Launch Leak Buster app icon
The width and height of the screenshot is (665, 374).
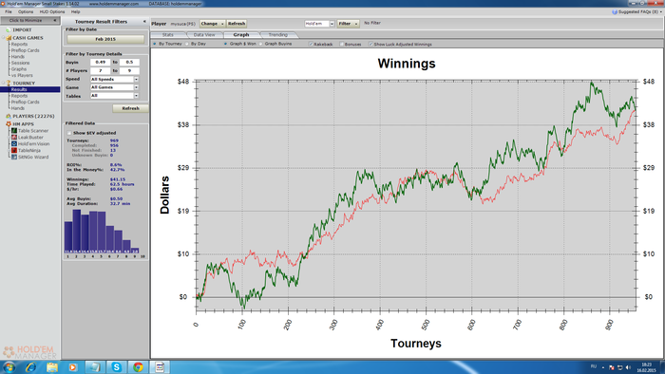point(14,138)
